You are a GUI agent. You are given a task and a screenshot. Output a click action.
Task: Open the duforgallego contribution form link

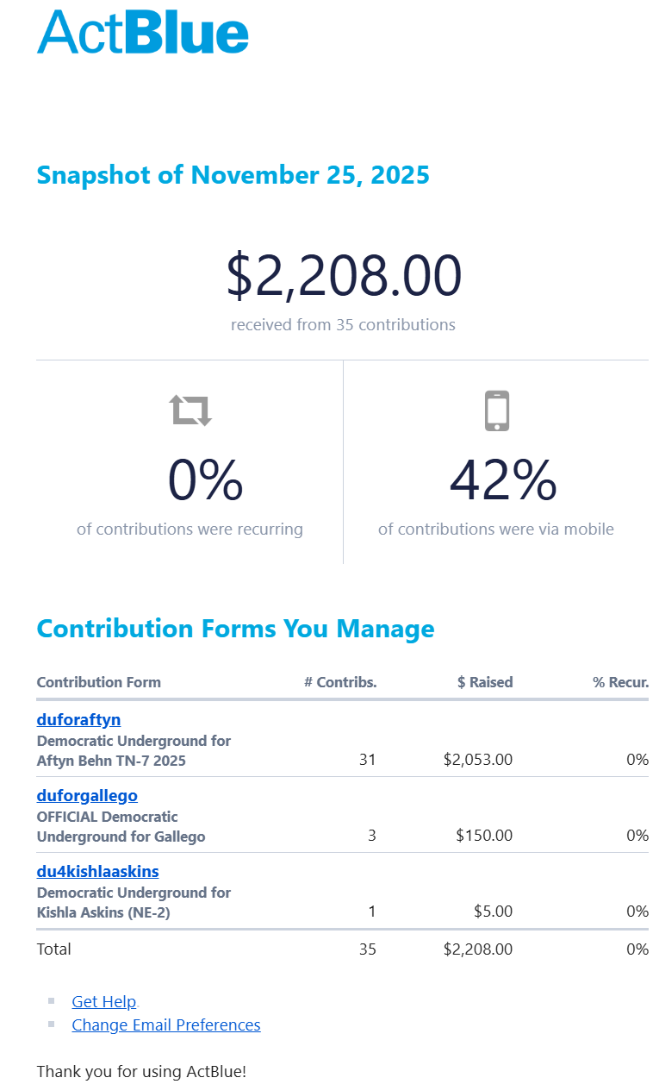(87, 795)
